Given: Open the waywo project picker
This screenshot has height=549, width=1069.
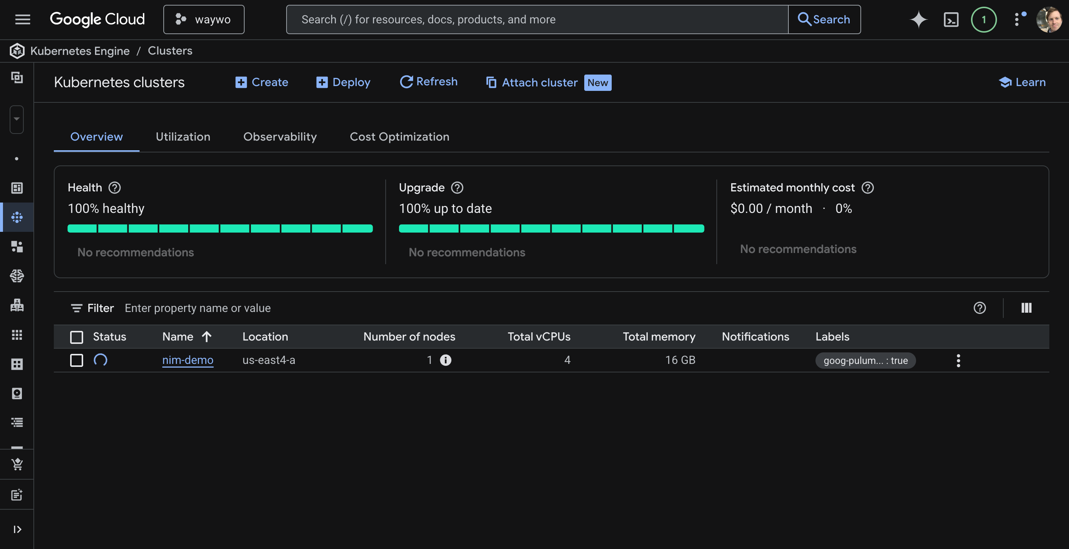Looking at the screenshot, I should 204,20.
